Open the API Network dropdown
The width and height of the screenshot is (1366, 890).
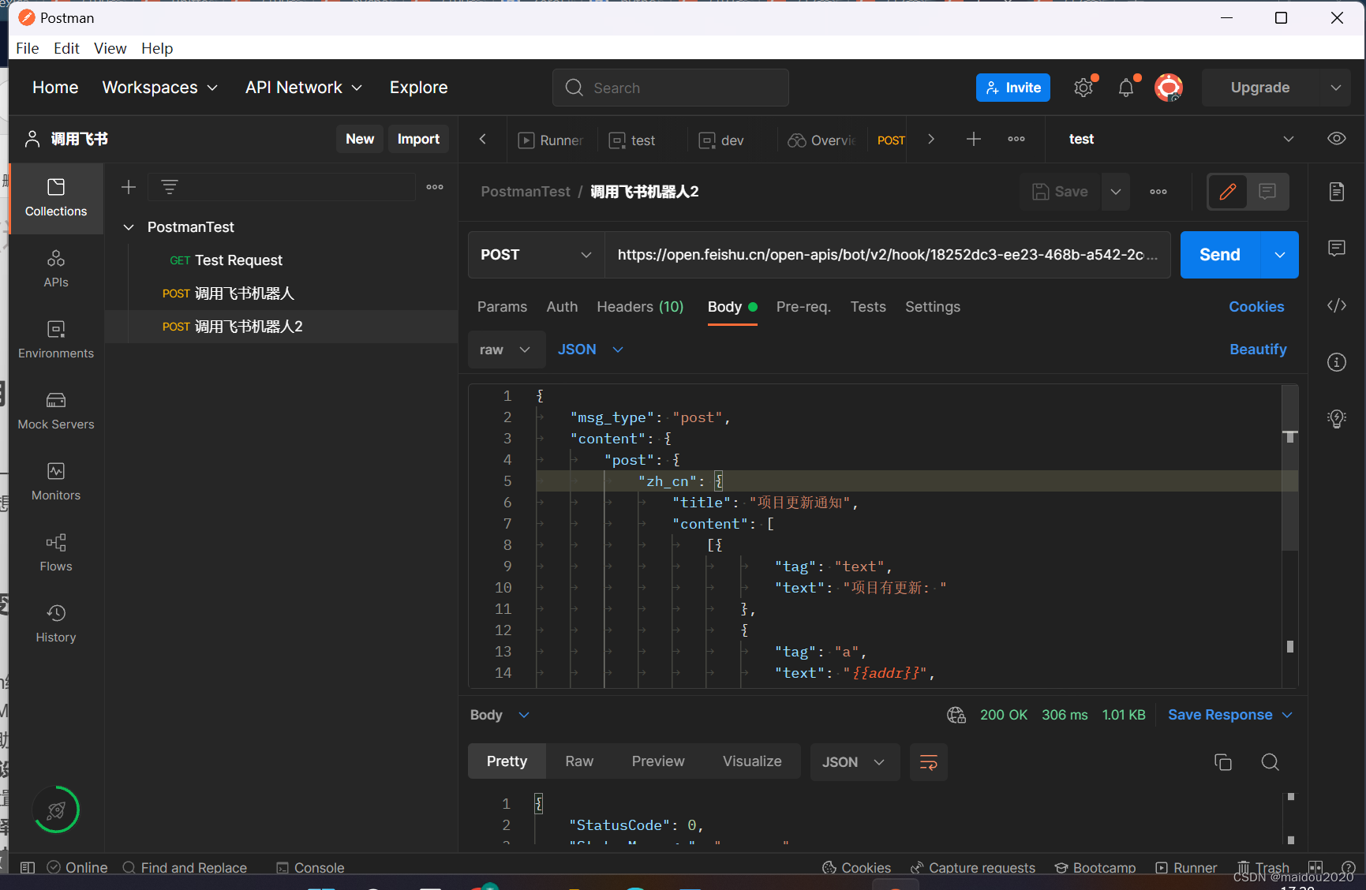(x=304, y=88)
